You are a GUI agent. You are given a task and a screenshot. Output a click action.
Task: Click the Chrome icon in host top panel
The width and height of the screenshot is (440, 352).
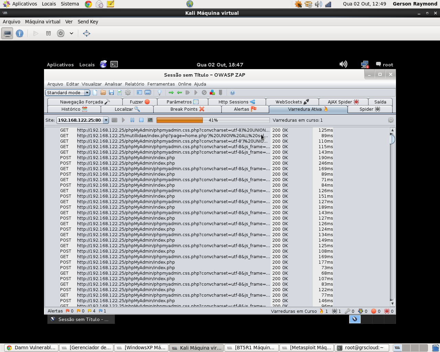point(88,4)
